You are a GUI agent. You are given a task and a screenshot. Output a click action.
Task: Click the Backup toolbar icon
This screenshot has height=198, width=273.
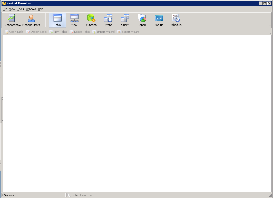[x=159, y=20]
